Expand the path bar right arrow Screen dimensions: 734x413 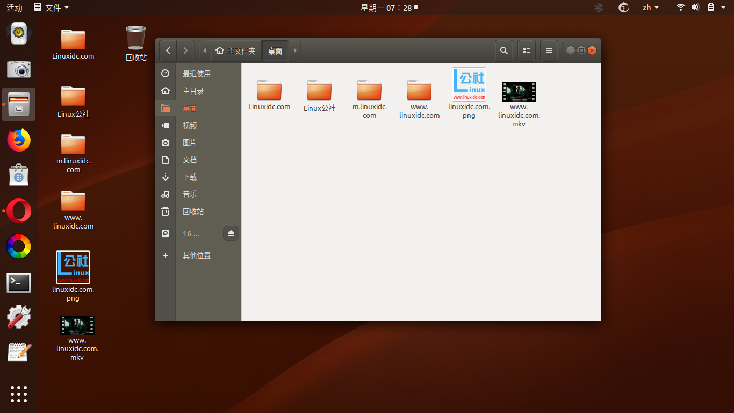(294, 51)
